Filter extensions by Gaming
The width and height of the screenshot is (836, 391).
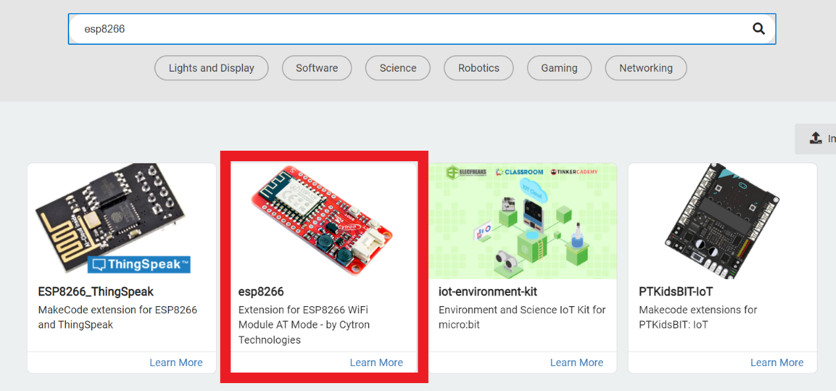coord(559,68)
